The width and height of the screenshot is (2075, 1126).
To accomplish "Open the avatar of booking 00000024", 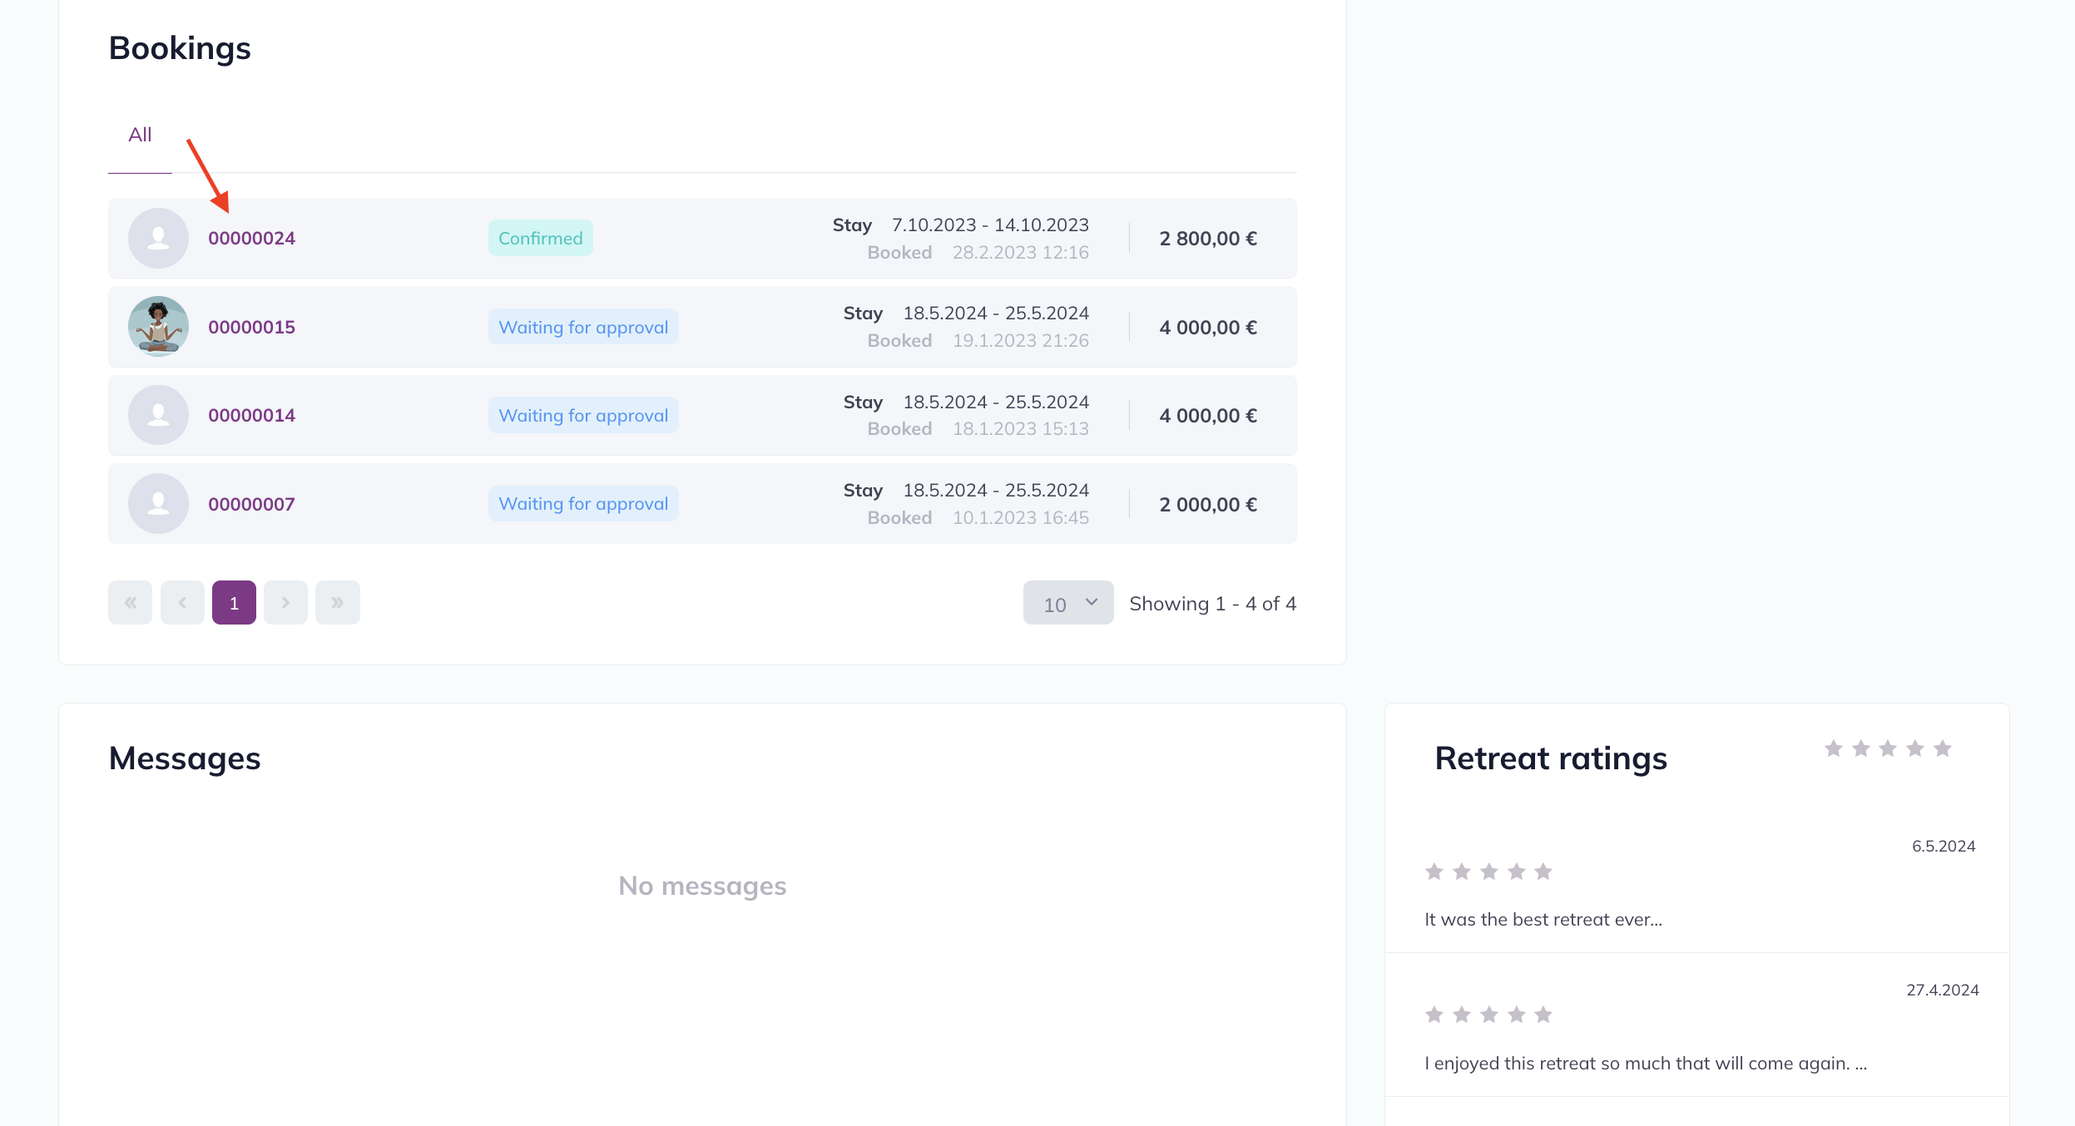I will (158, 238).
